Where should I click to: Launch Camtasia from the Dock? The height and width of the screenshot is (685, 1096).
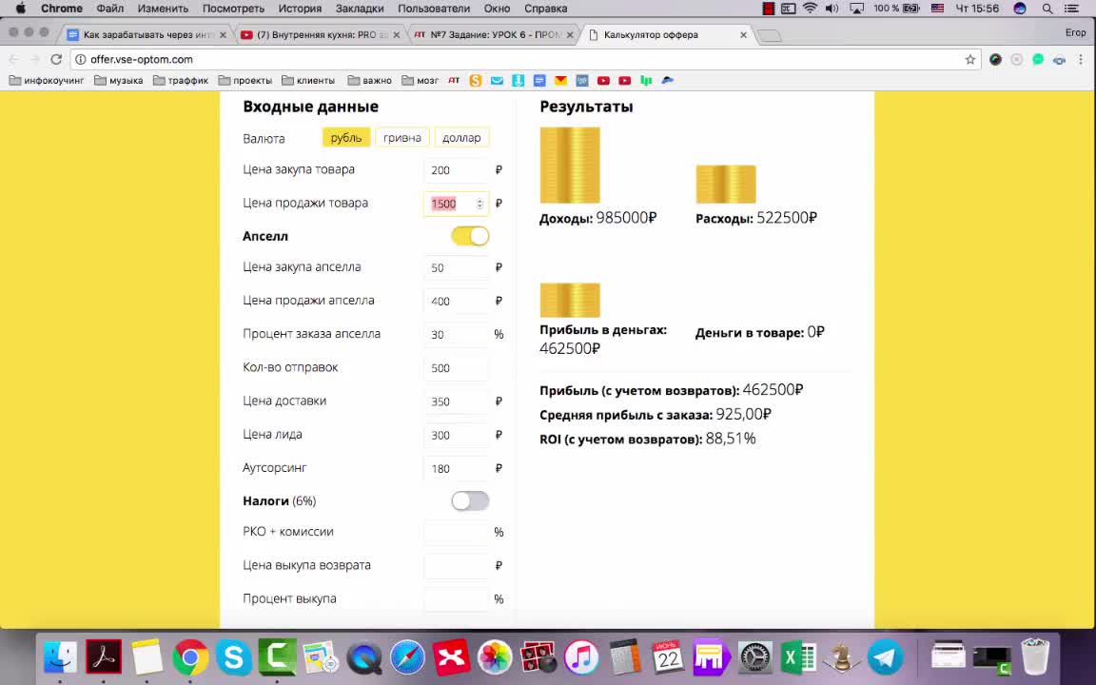[x=277, y=656]
